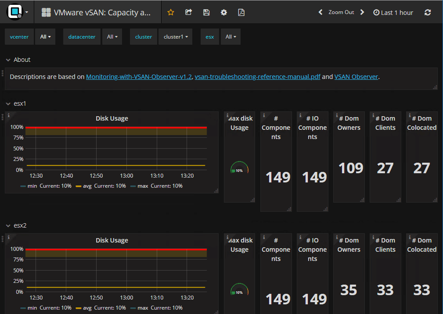Click the refresh dashboard icon
Image resolution: width=443 pixels, height=314 pixels.
[428, 12]
